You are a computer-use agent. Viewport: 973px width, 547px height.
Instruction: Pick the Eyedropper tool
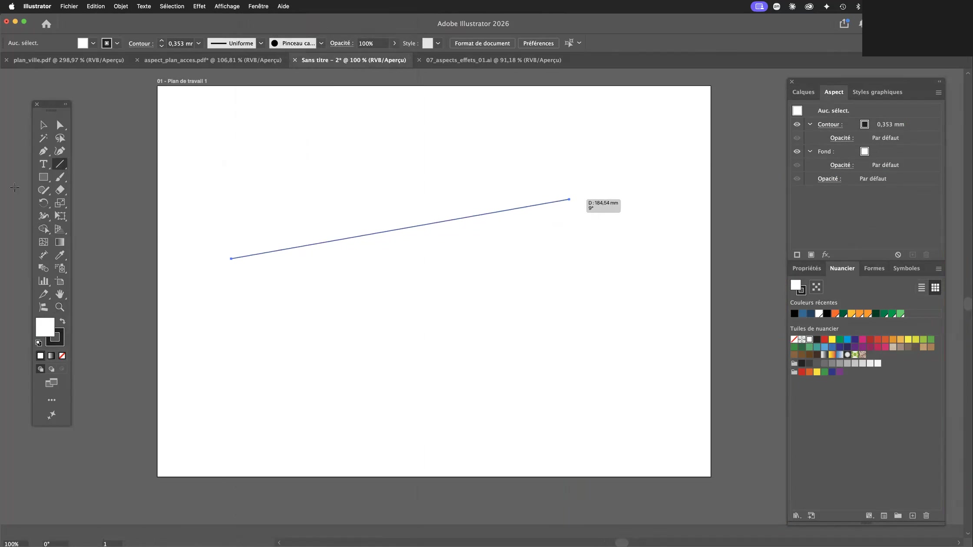[60, 255]
